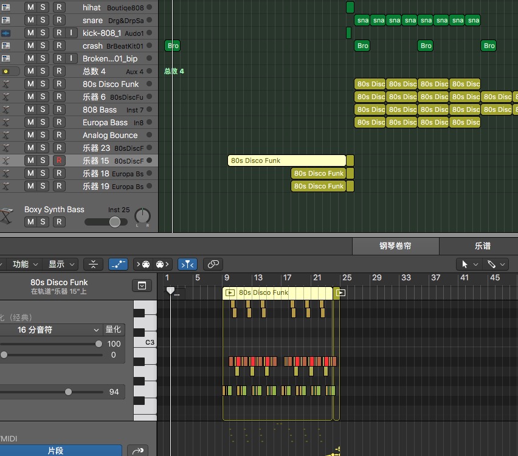Click the 80s Disco Funk keyboard stand icon
The height and width of the screenshot is (456, 518).
pos(5,84)
